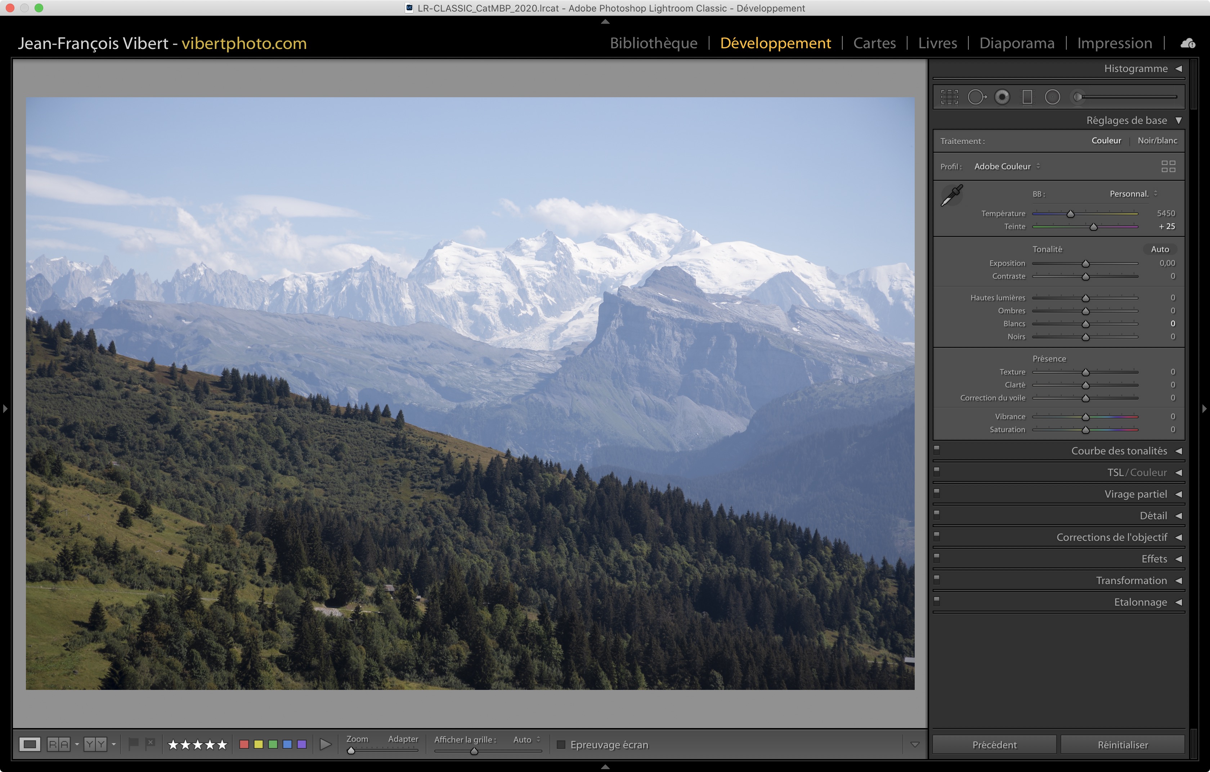Select the Crop Overlay tool
Viewport: 1210px width, 772px height.
coord(949,97)
